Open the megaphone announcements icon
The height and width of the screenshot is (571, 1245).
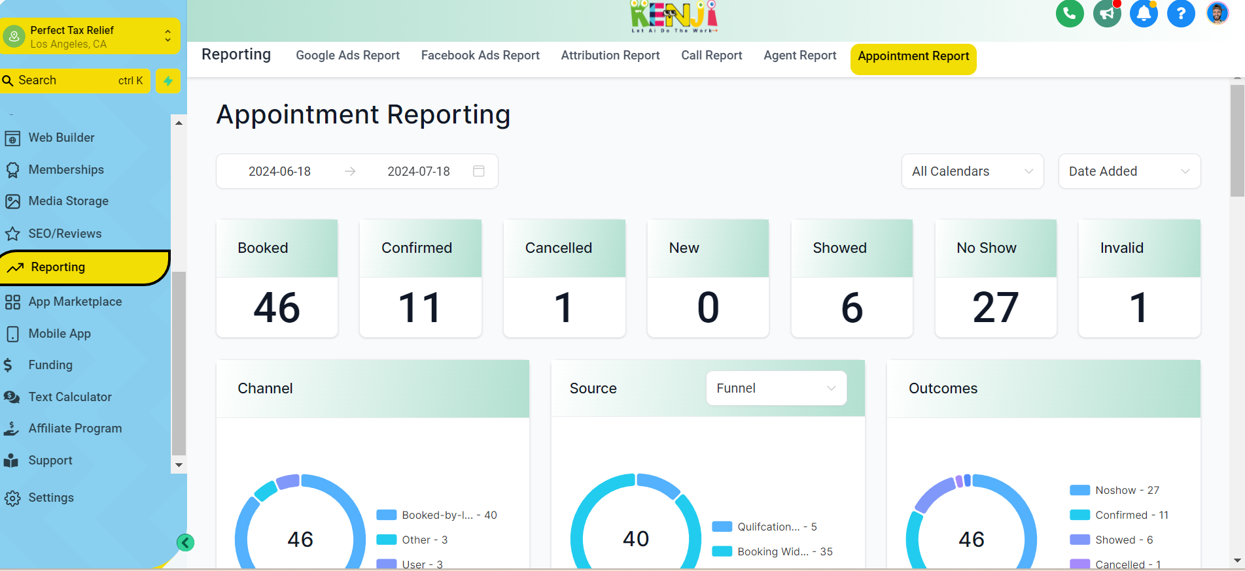(x=1107, y=13)
